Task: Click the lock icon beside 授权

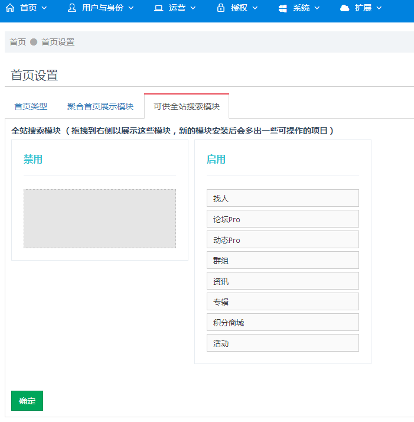Action: tap(221, 8)
